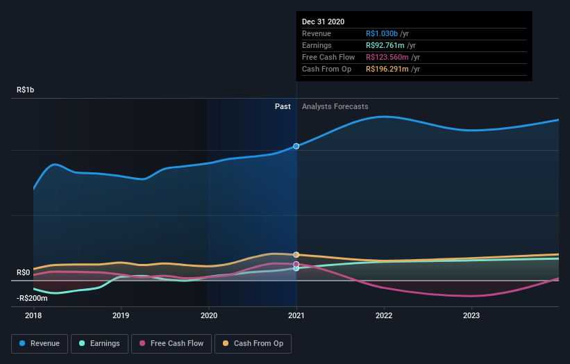This screenshot has width=570, height=364.
Task: Toggle the Revenue legend button
Action: tap(40, 344)
